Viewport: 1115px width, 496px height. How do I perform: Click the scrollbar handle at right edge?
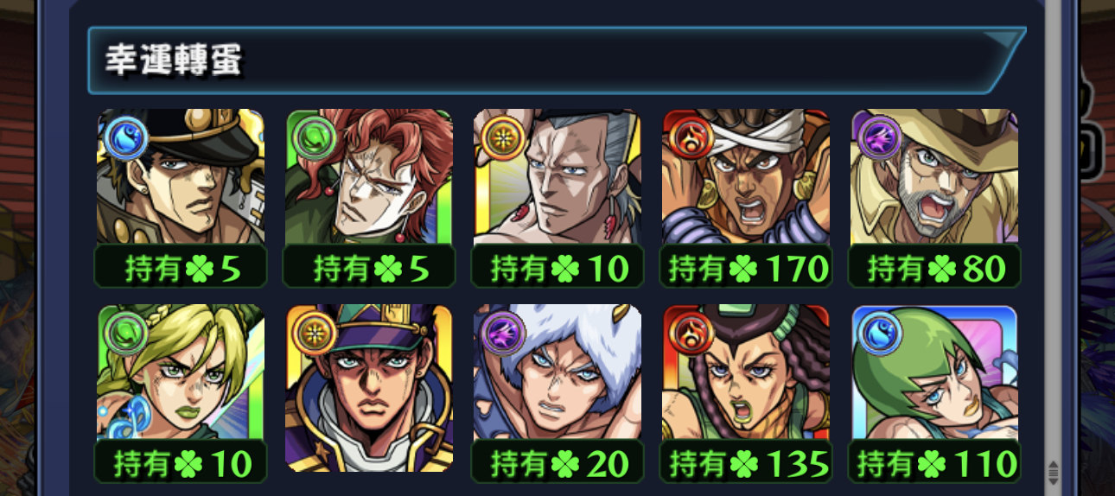[1054, 473]
